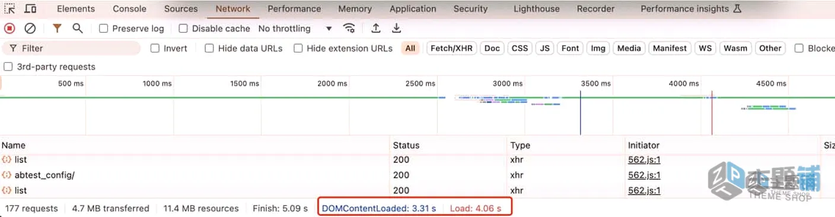This screenshot has height=217, width=835.
Task: Filter requests by Img
Action: click(x=598, y=49)
